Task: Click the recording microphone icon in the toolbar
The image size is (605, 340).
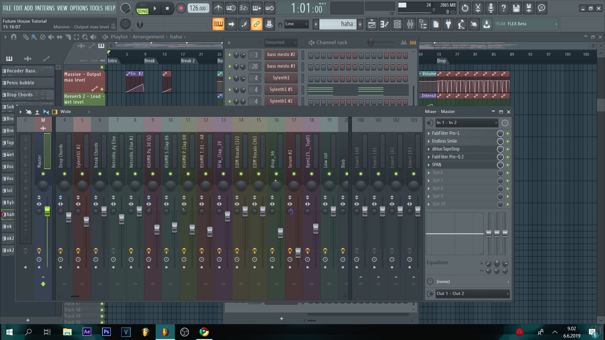Action: (x=491, y=8)
